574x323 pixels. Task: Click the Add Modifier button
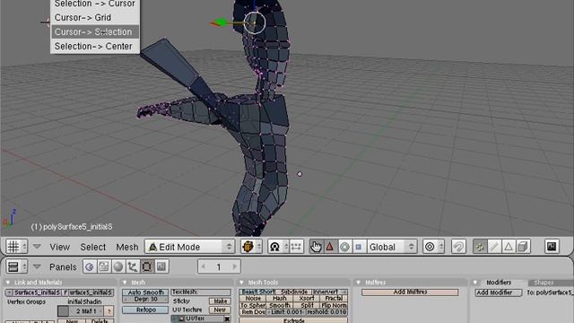[x=499, y=292]
